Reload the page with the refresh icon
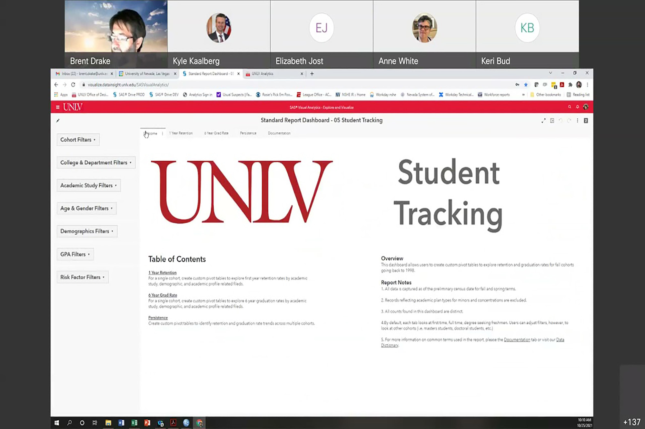This screenshot has width=645, height=429. point(73,85)
